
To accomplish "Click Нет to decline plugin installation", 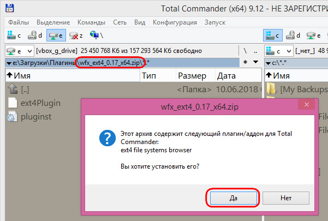I will [x=286, y=198].
